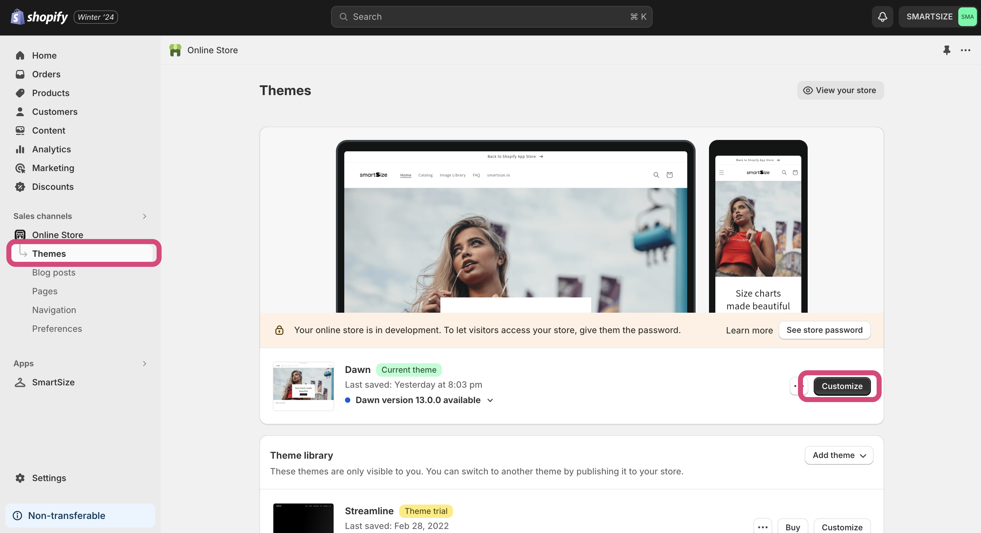
Task: Click the Dawn theme thumbnail
Action: click(x=303, y=386)
